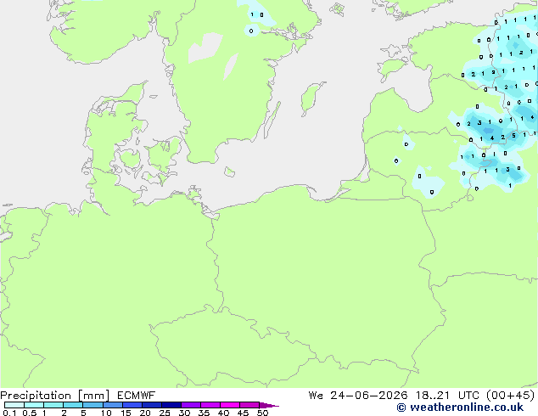
Task: Click the '(00+45)' forecast offset text
Action: 511,396
